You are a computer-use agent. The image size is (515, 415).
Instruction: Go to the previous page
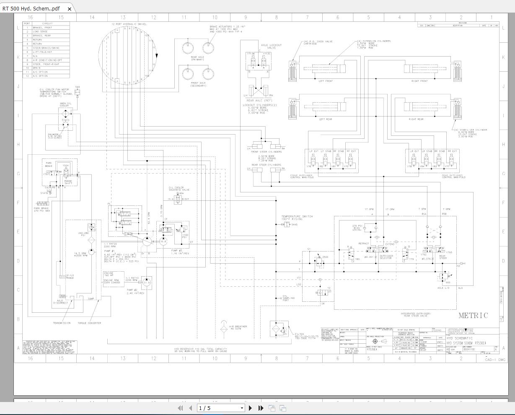coord(190,408)
